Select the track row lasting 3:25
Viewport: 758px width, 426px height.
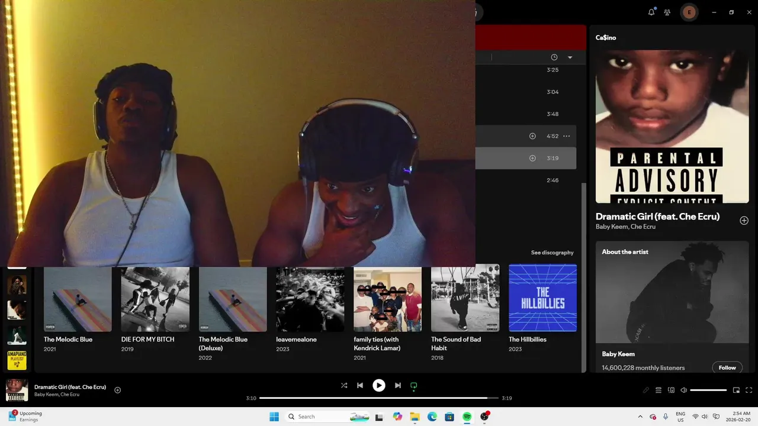click(526, 70)
